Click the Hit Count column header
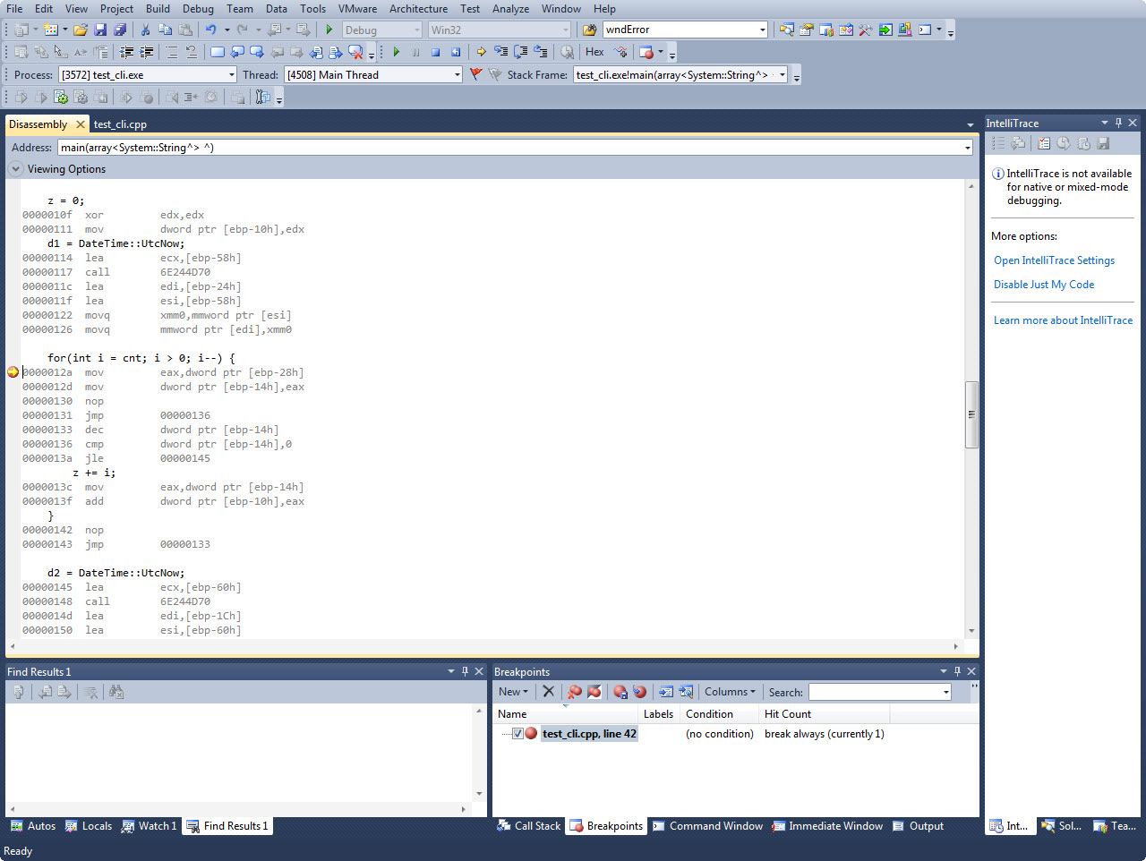This screenshot has height=861, width=1146. (824, 714)
